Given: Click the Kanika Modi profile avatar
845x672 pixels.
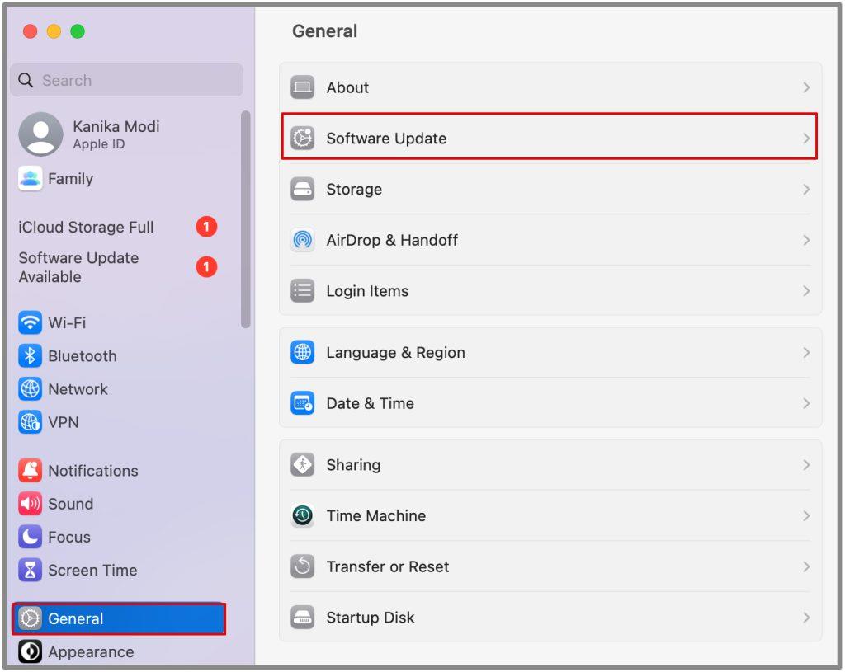Looking at the screenshot, I should coord(41,134).
